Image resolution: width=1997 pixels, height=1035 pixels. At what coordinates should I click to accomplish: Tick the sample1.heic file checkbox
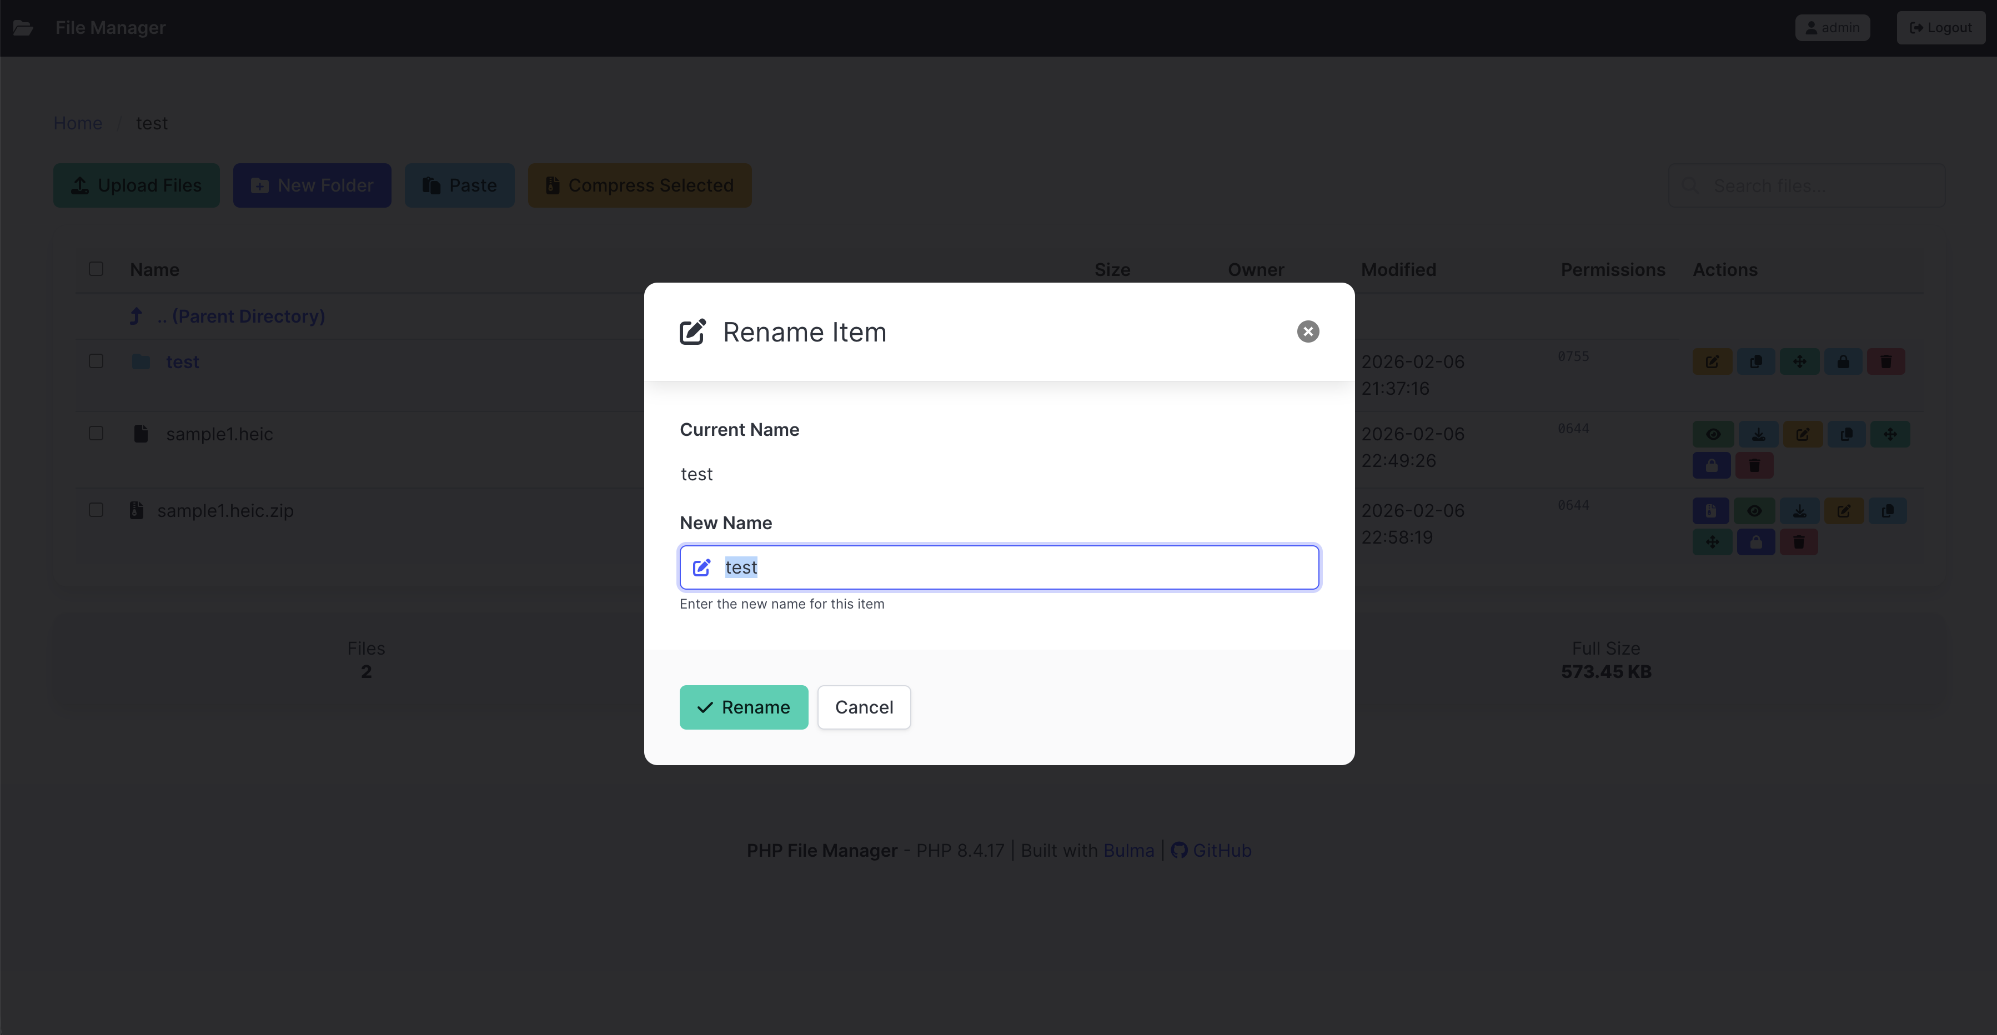[x=96, y=434]
